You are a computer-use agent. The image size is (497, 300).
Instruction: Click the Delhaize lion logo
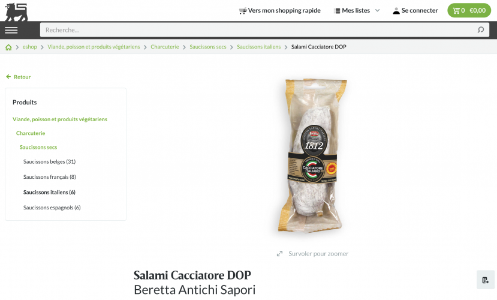[x=16, y=12]
